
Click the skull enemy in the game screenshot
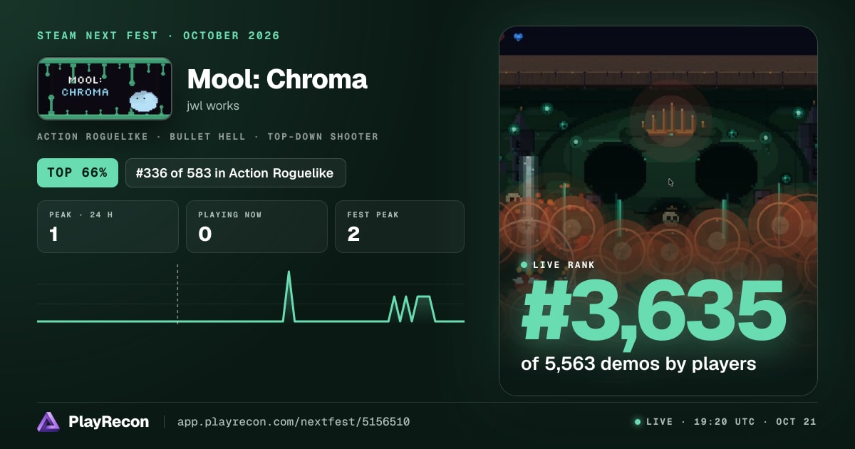coord(669,216)
